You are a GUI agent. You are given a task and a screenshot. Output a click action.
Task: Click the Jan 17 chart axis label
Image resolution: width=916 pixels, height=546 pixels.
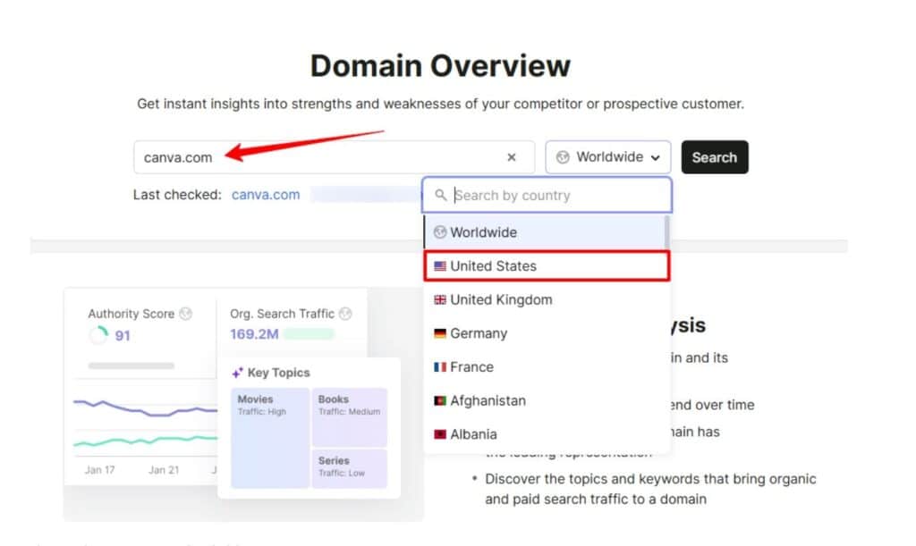tap(100, 470)
